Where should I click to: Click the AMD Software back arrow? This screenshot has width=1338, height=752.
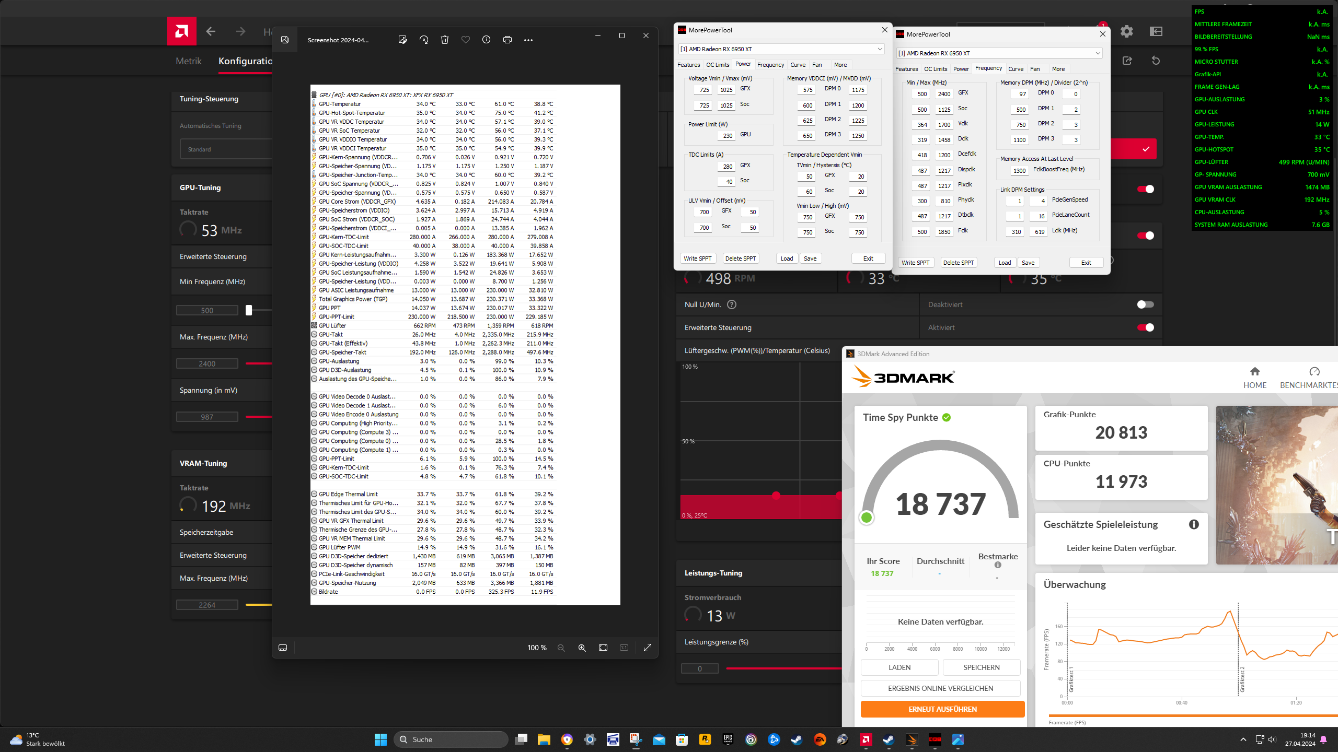tap(211, 31)
